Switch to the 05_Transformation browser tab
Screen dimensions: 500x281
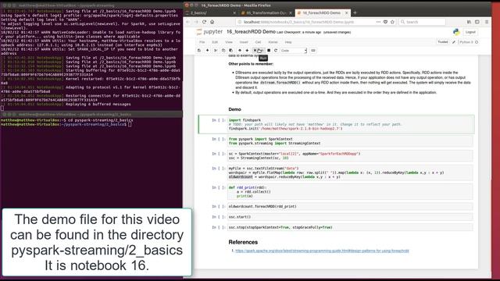[266, 12]
